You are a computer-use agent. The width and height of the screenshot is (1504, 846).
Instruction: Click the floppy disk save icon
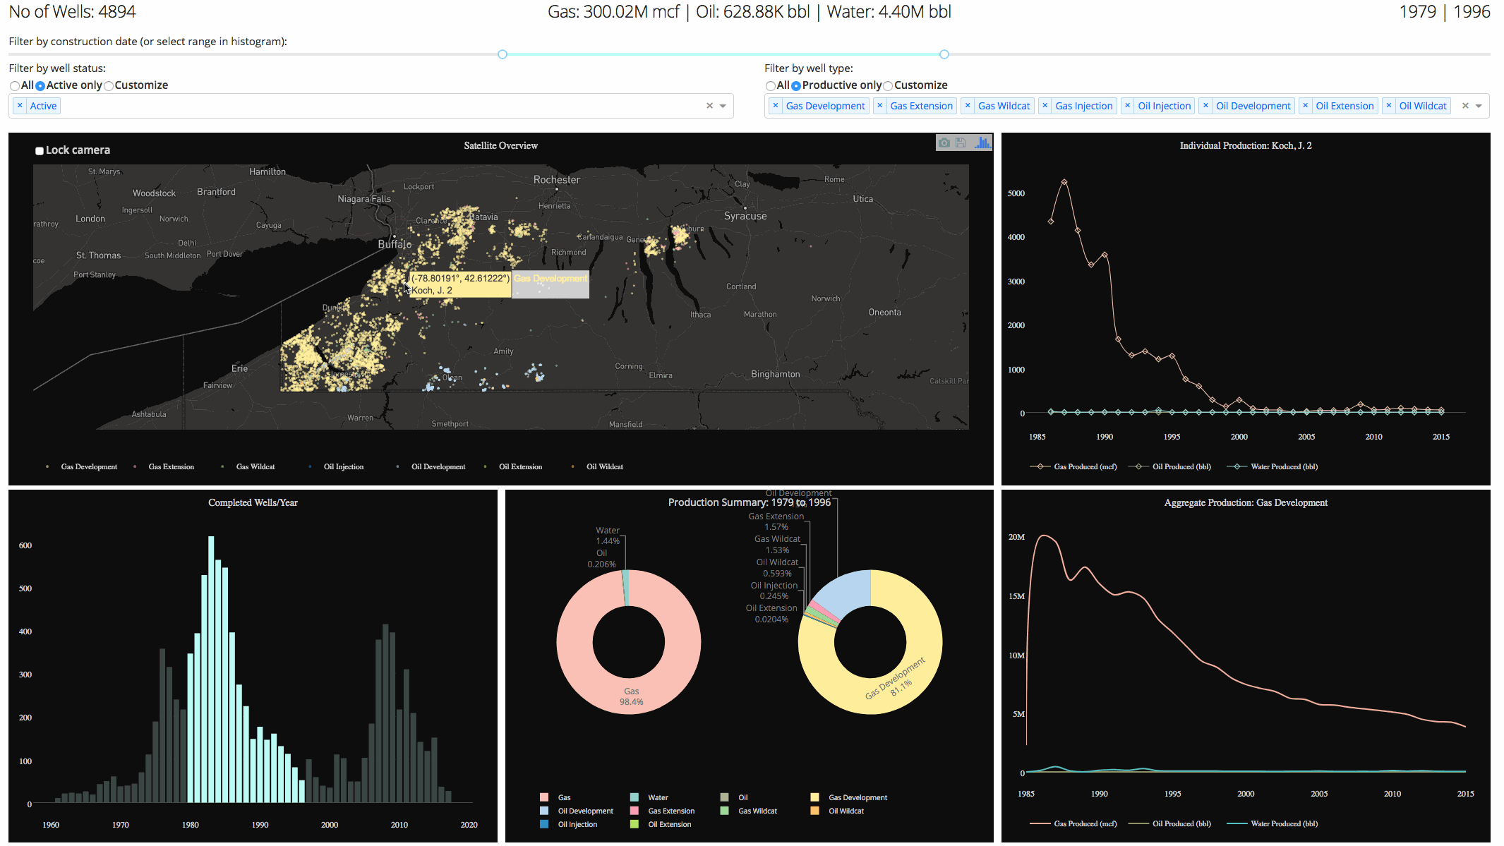pos(961,143)
